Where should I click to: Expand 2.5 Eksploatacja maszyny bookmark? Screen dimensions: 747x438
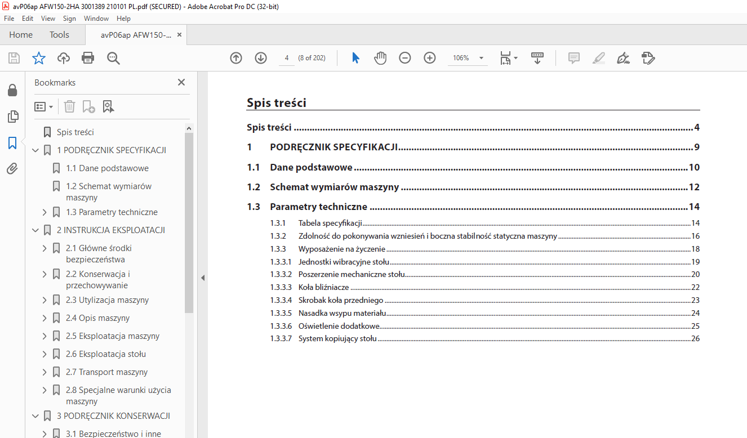coord(45,336)
